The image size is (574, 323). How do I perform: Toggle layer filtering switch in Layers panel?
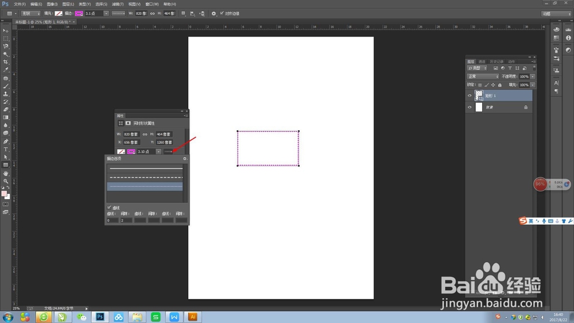pos(534,68)
